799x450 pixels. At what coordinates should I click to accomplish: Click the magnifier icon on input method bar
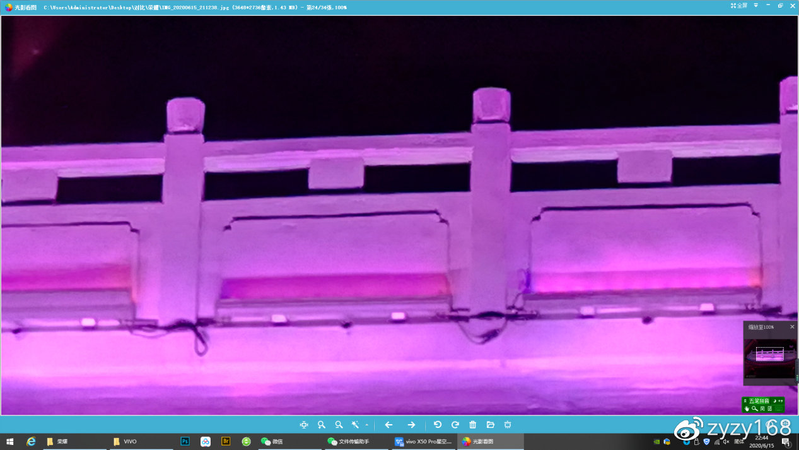[754, 408]
